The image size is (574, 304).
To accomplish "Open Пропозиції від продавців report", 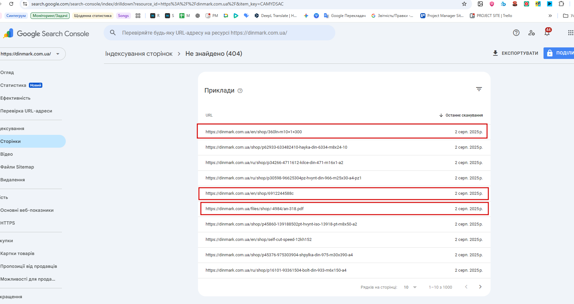I will point(29,266).
